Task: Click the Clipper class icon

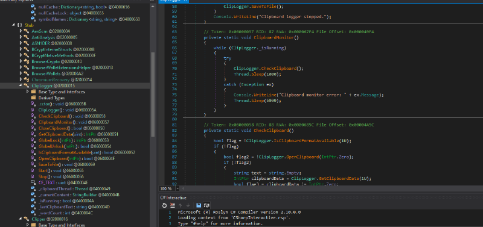Action: [x=27, y=219]
